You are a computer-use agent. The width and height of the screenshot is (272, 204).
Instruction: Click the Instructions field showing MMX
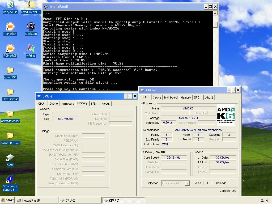pyautogui.click(x=198, y=144)
